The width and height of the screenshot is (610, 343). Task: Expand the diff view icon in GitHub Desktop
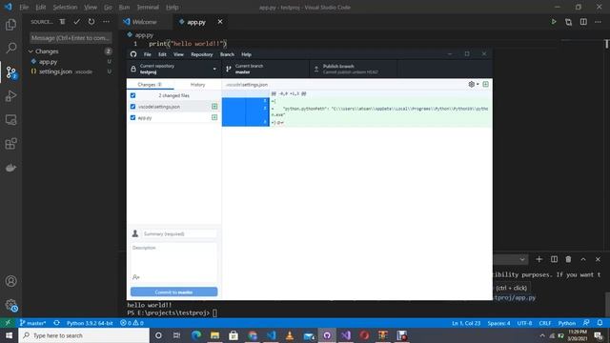coord(485,84)
